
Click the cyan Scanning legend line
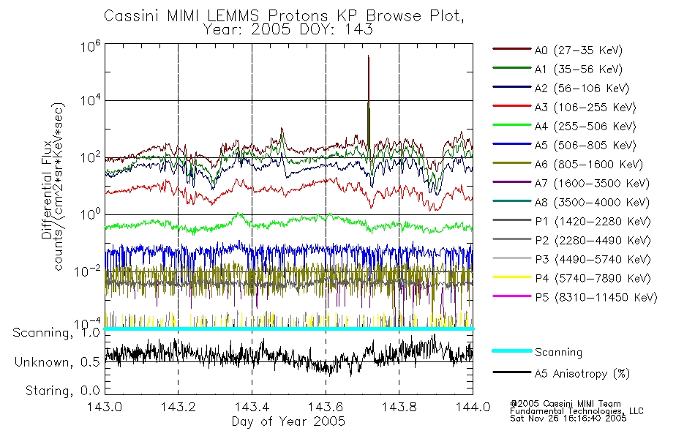[x=511, y=350]
